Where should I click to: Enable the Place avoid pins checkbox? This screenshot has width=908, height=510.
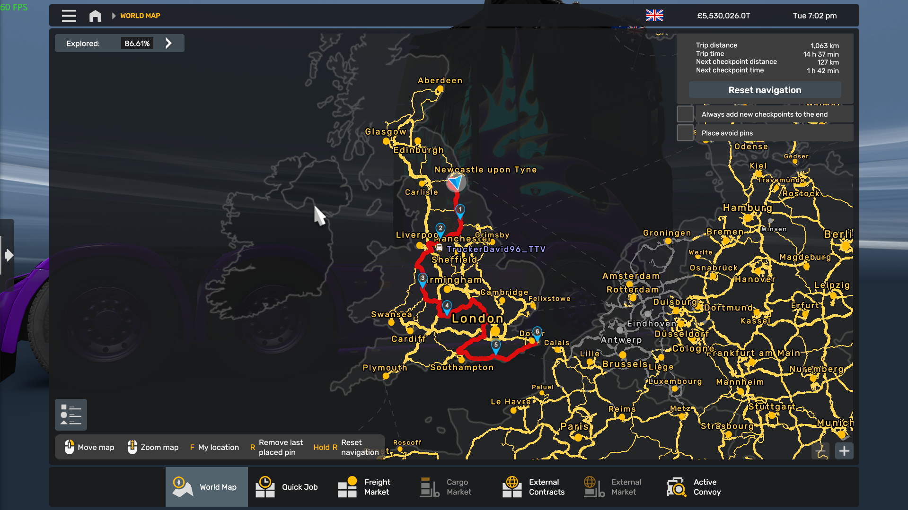pos(685,133)
